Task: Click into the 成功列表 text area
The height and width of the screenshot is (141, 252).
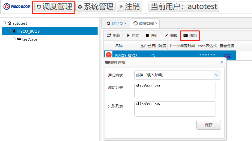Action: (x=175, y=91)
